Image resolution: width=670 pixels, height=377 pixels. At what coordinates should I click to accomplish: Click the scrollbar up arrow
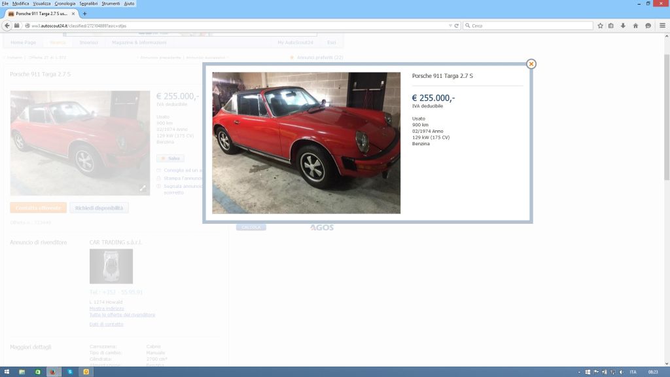667,37
